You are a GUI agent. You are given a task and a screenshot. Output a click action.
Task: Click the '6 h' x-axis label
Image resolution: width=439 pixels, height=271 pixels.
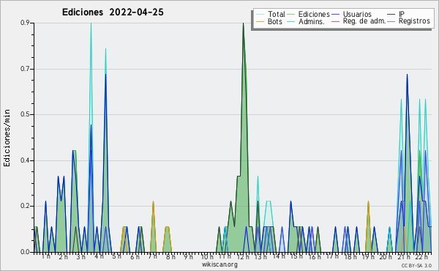coord(135,256)
